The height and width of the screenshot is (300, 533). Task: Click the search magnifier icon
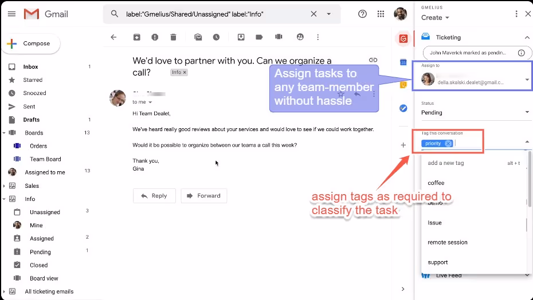(115, 14)
